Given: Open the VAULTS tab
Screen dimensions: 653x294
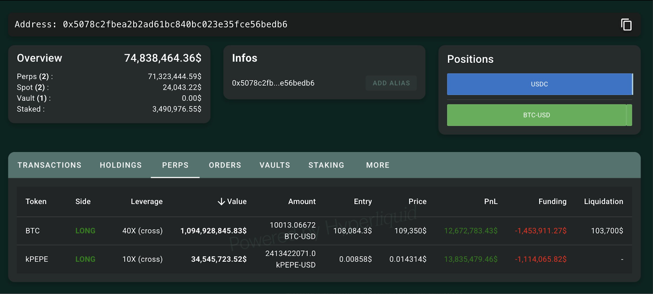Looking at the screenshot, I should [x=275, y=165].
